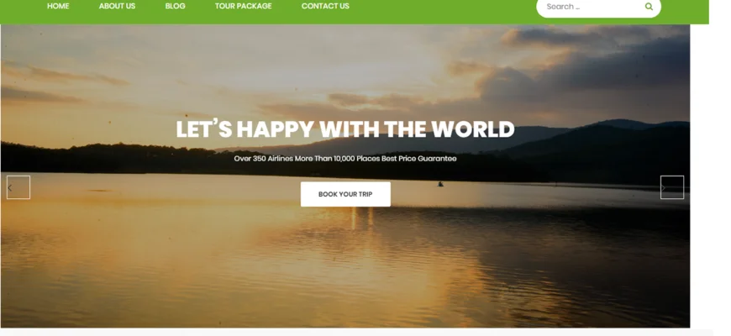The image size is (731, 336).
Task: Click the magnifier search icon
Action: click(649, 7)
